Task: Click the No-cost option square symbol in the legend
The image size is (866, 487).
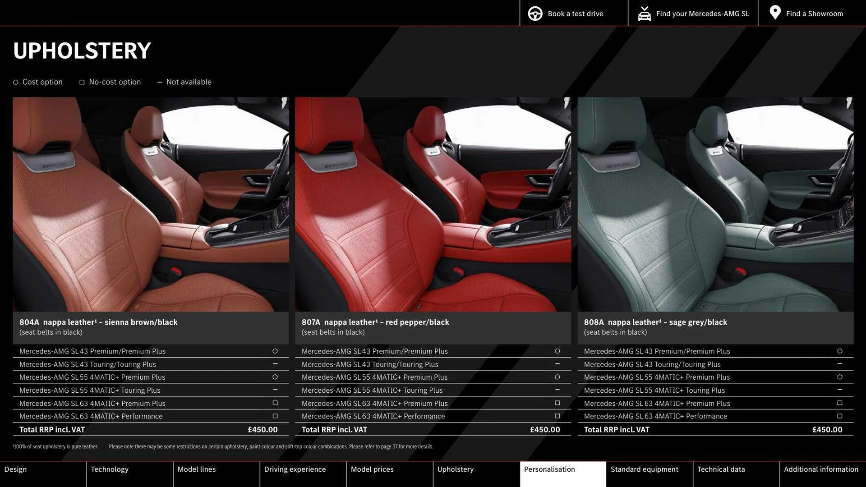Action: pyautogui.click(x=82, y=82)
